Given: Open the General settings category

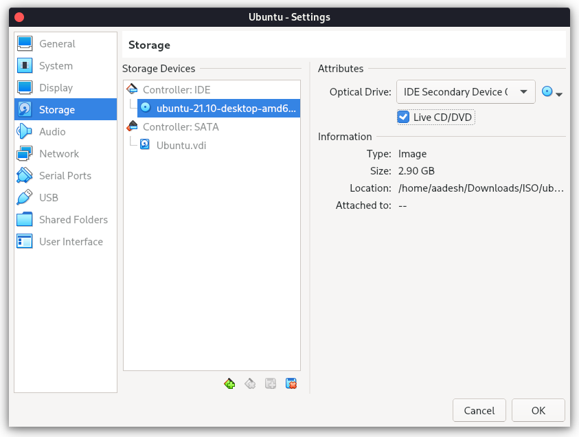Looking at the screenshot, I should click(57, 44).
